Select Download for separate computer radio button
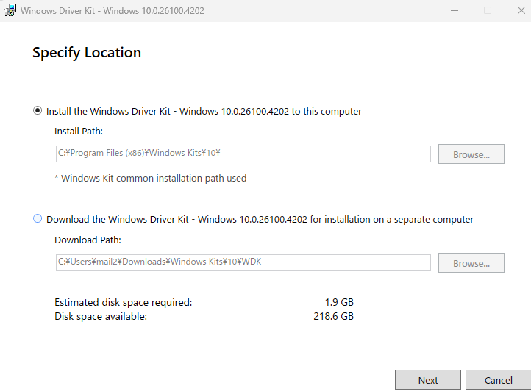 [38, 219]
